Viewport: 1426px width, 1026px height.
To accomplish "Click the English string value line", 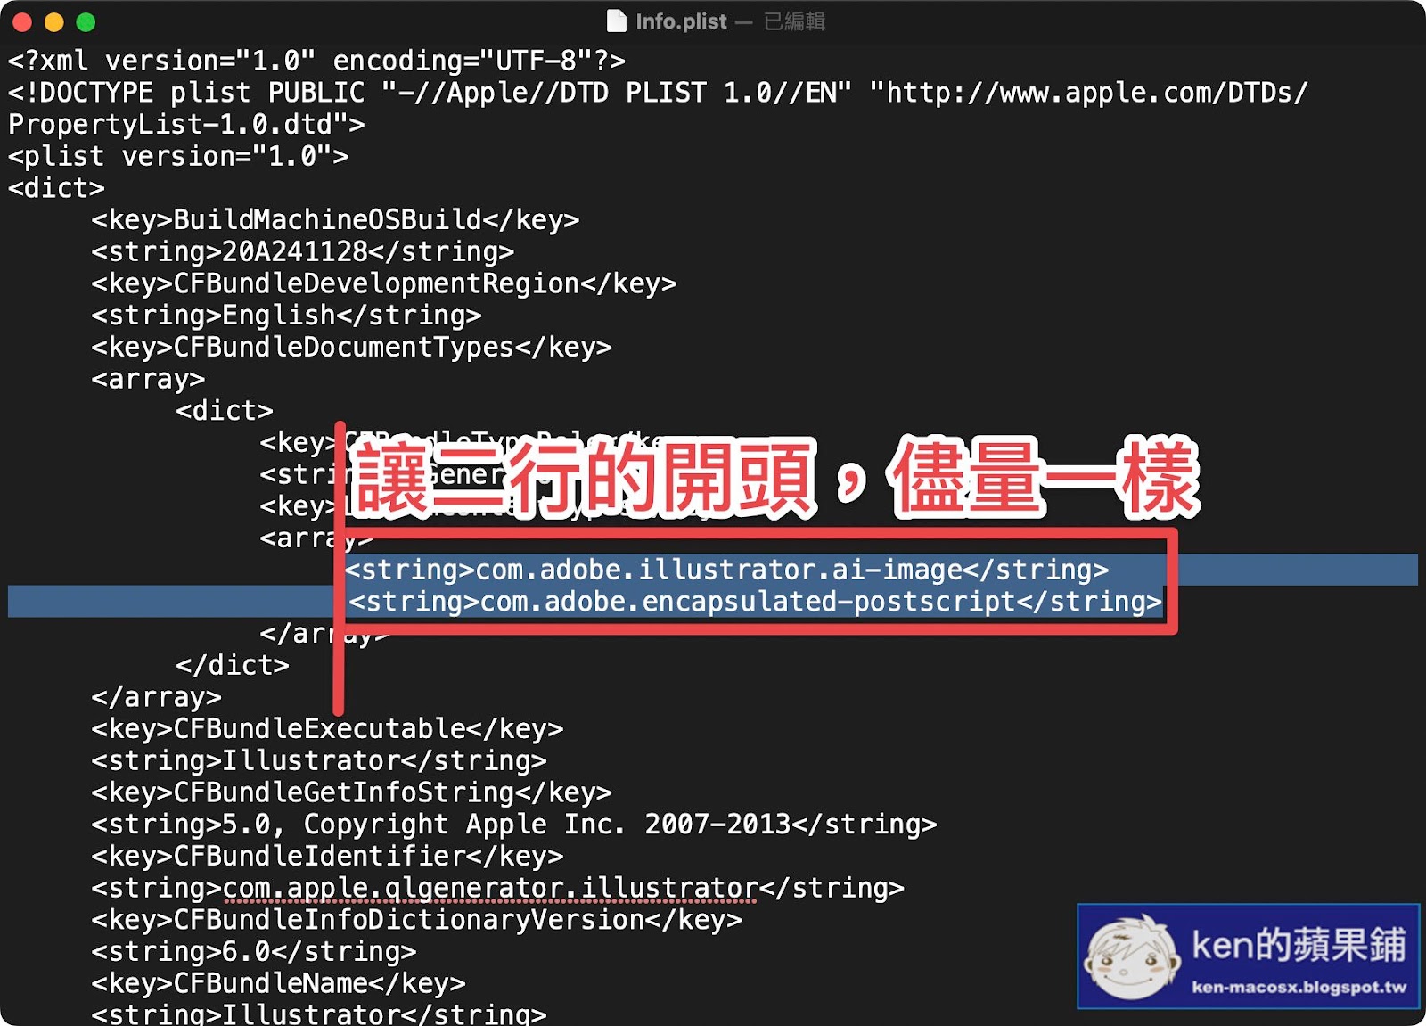I will pyautogui.click(x=286, y=316).
